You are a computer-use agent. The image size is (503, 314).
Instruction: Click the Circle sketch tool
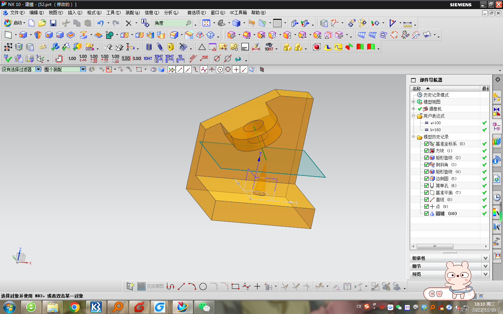click(203, 287)
